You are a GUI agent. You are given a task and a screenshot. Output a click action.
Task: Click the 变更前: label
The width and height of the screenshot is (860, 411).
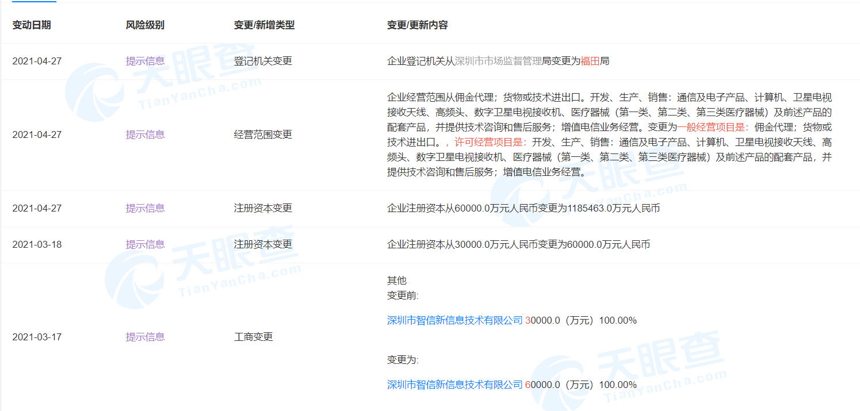403,295
